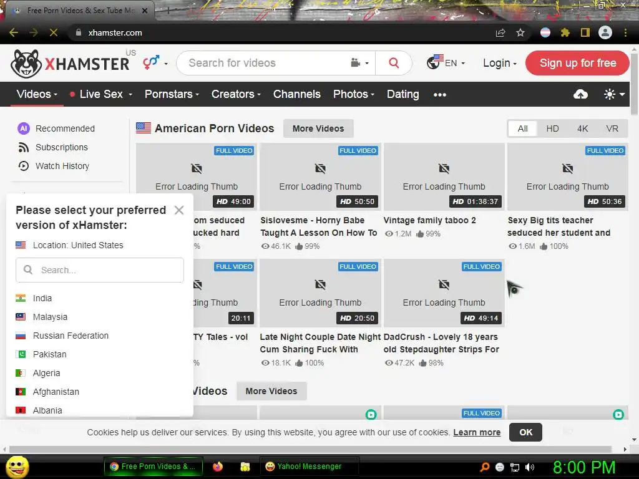Click the Search for videos field
Viewport: 639px width, 479px height.
265,63
